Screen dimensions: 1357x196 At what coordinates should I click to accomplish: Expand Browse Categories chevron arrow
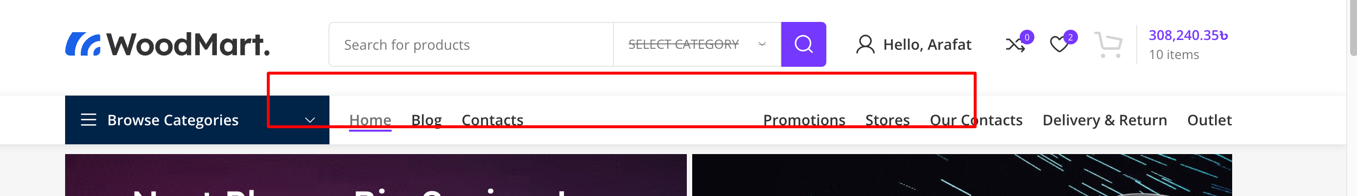point(310,120)
